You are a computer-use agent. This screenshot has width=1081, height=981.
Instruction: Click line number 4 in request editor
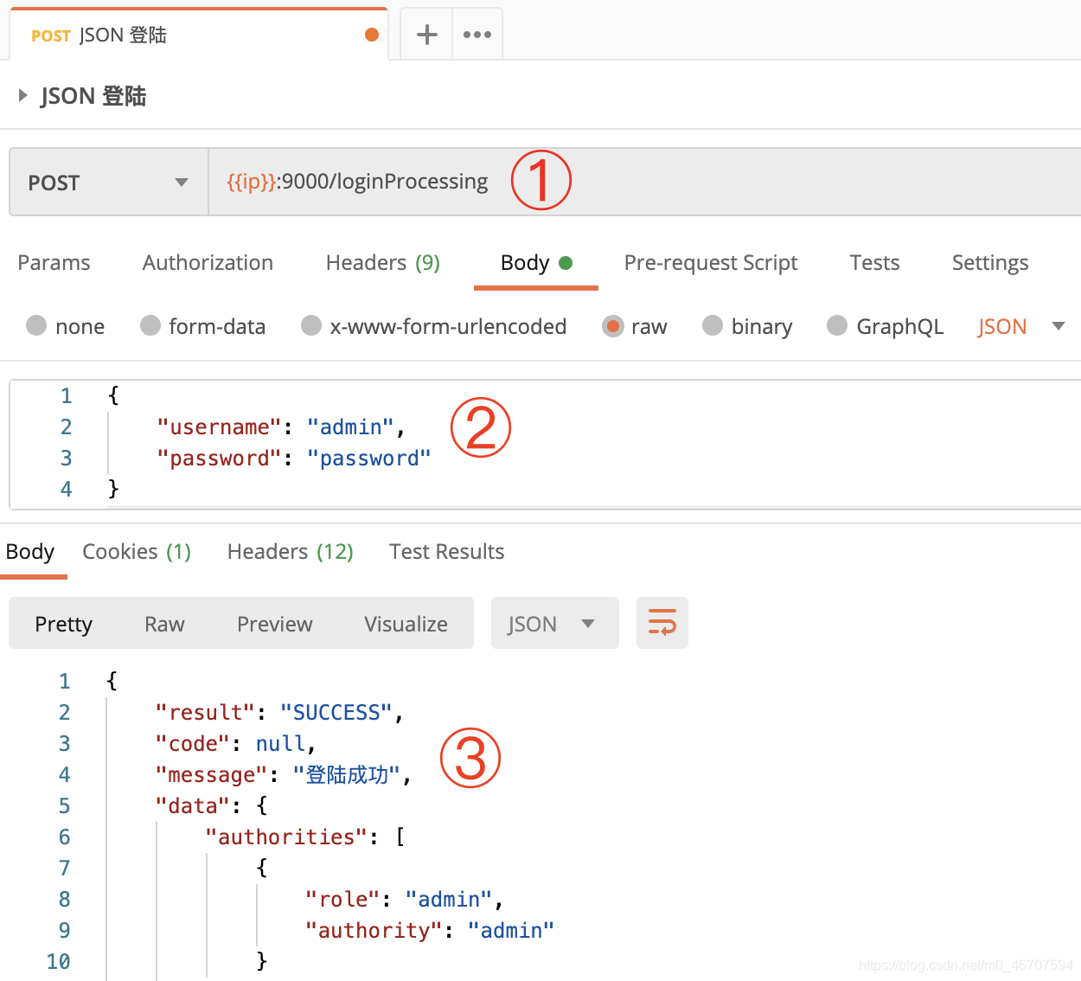(67, 490)
